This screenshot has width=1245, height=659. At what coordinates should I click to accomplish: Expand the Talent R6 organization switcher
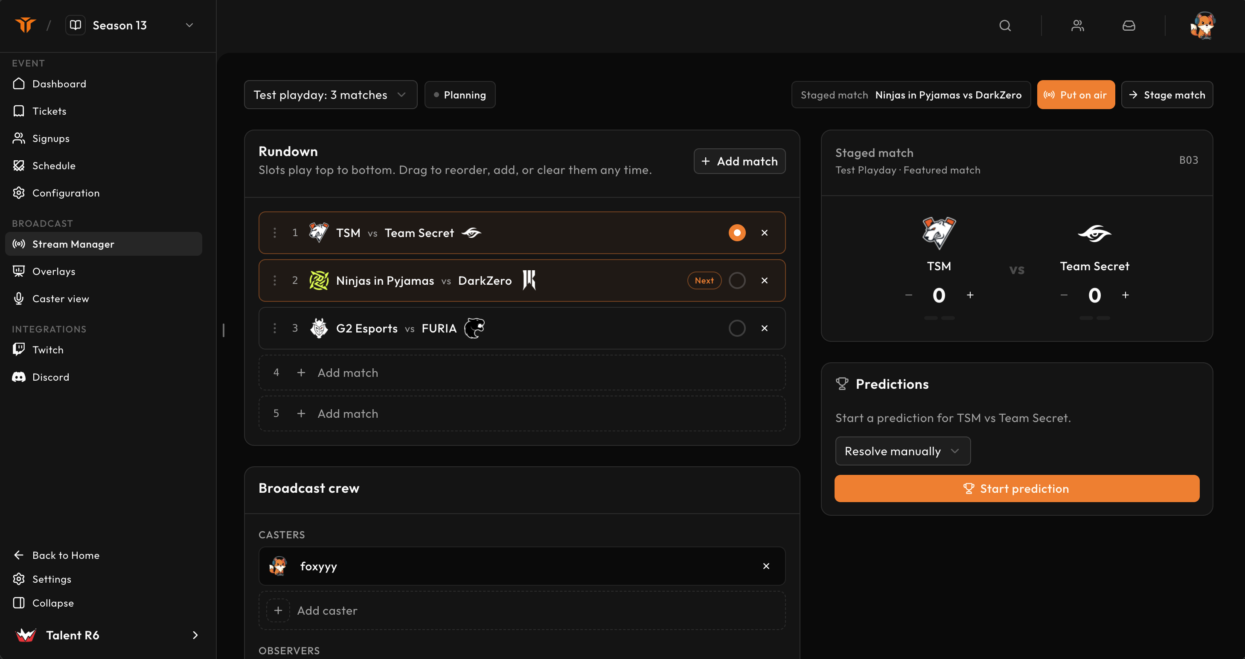[107, 636]
